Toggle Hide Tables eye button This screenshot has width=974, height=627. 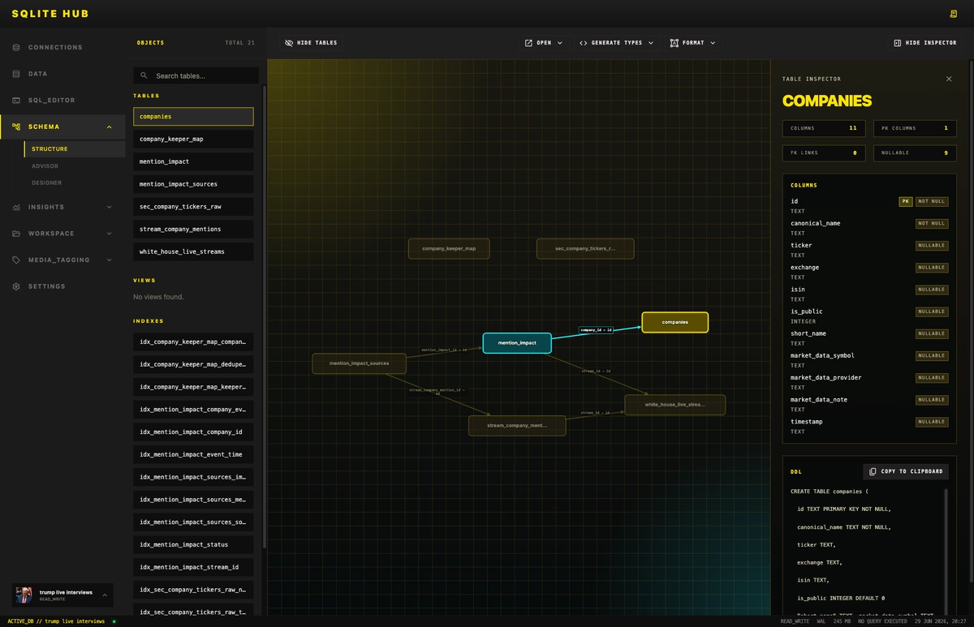[x=311, y=43]
